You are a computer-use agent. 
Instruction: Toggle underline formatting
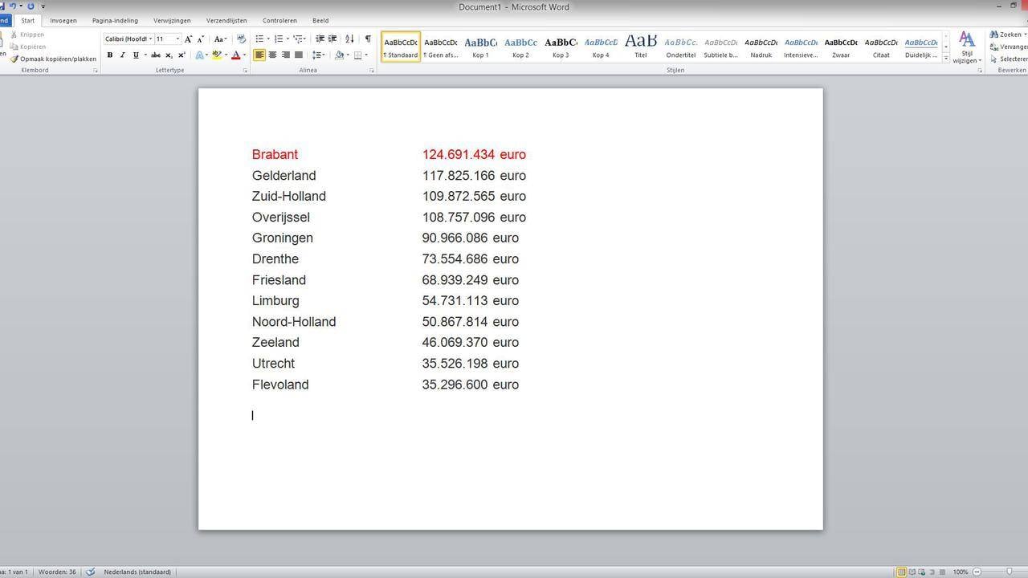(135, 55)
